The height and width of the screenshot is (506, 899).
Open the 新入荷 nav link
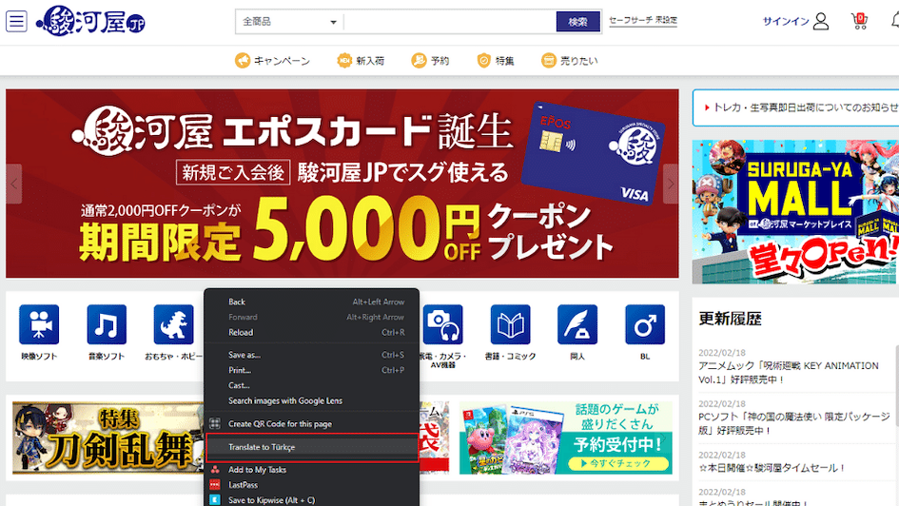point(370,61)
